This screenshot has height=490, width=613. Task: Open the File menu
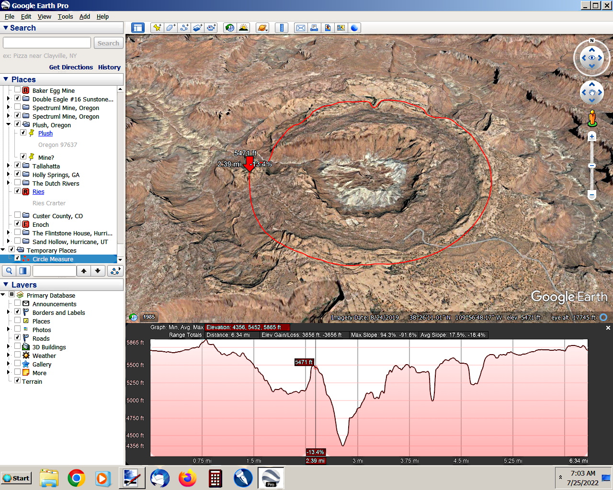coord(10,16)
